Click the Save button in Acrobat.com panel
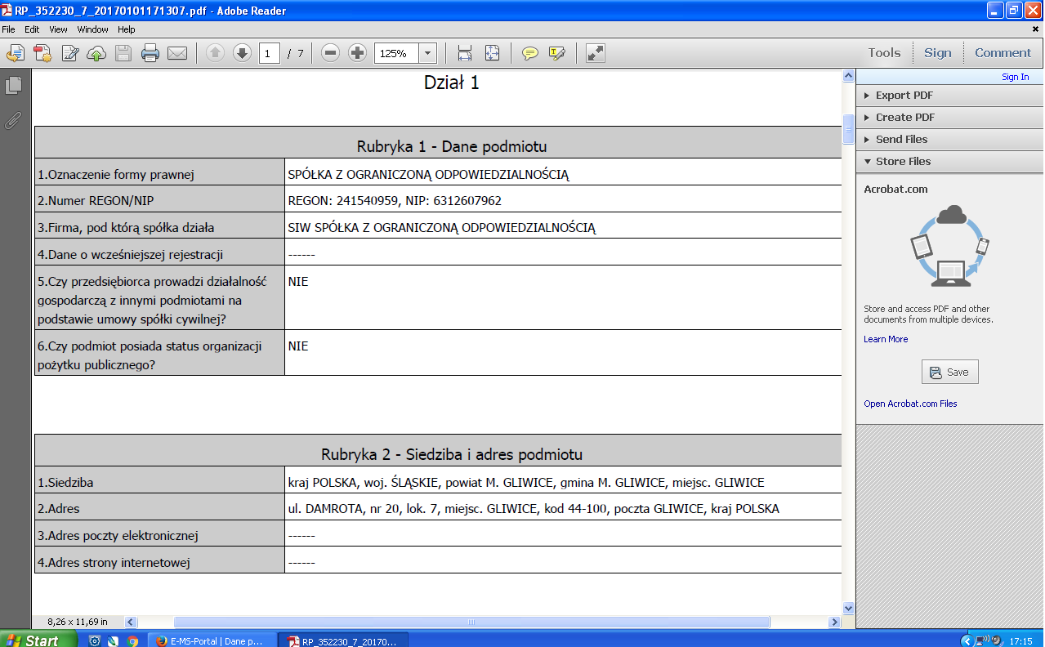The height and width of the screenshot is (647, 1045). pos(949,373)
